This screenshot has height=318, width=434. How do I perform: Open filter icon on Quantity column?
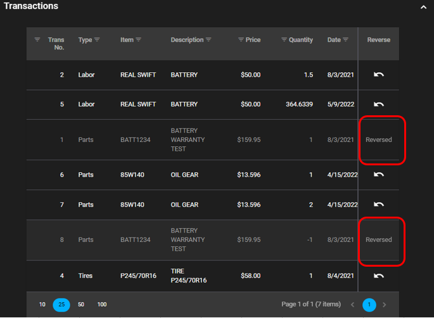284,40
